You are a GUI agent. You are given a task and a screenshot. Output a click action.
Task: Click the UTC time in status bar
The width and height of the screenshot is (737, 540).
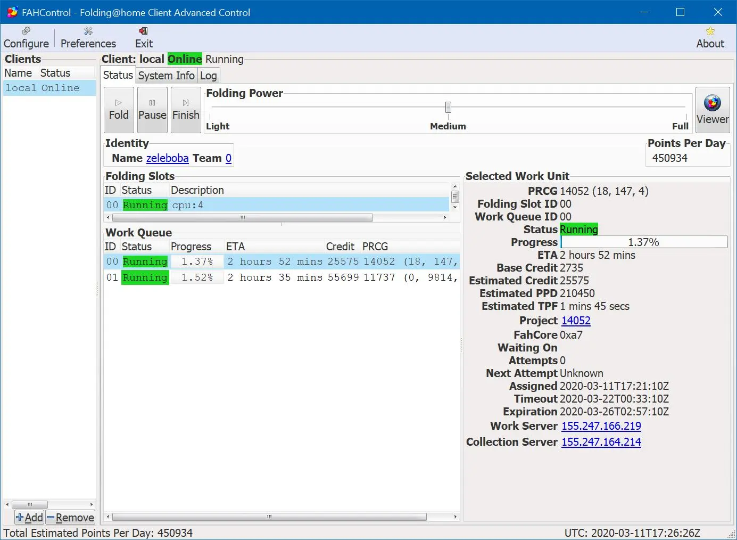[632, 533]
